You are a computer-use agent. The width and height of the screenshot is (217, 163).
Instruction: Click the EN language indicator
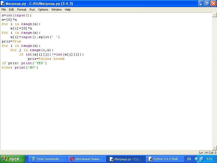[x=189, y=159]
